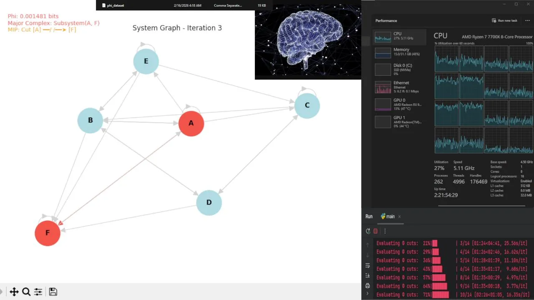Click node E in the system graph
Screen dimensions: 534x300
pos(146,61)
